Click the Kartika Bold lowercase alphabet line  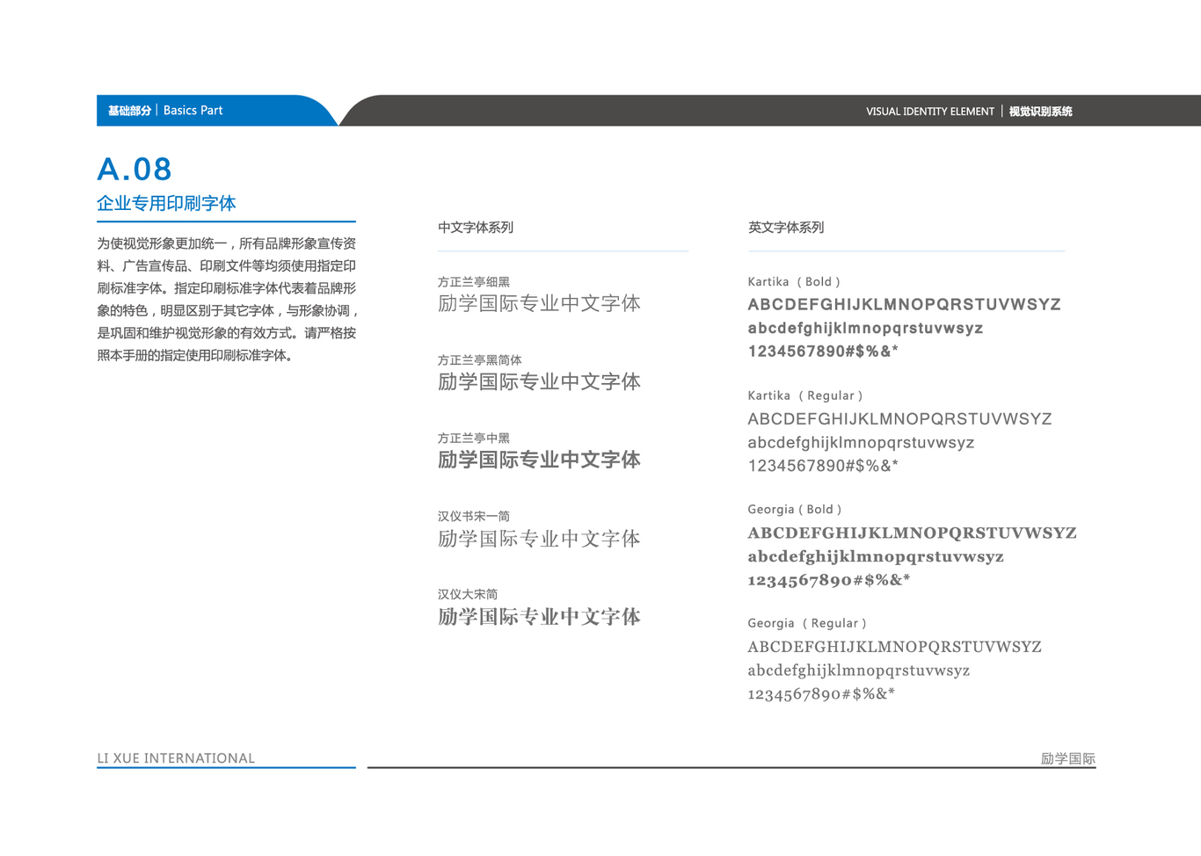(x=865, y=329)
